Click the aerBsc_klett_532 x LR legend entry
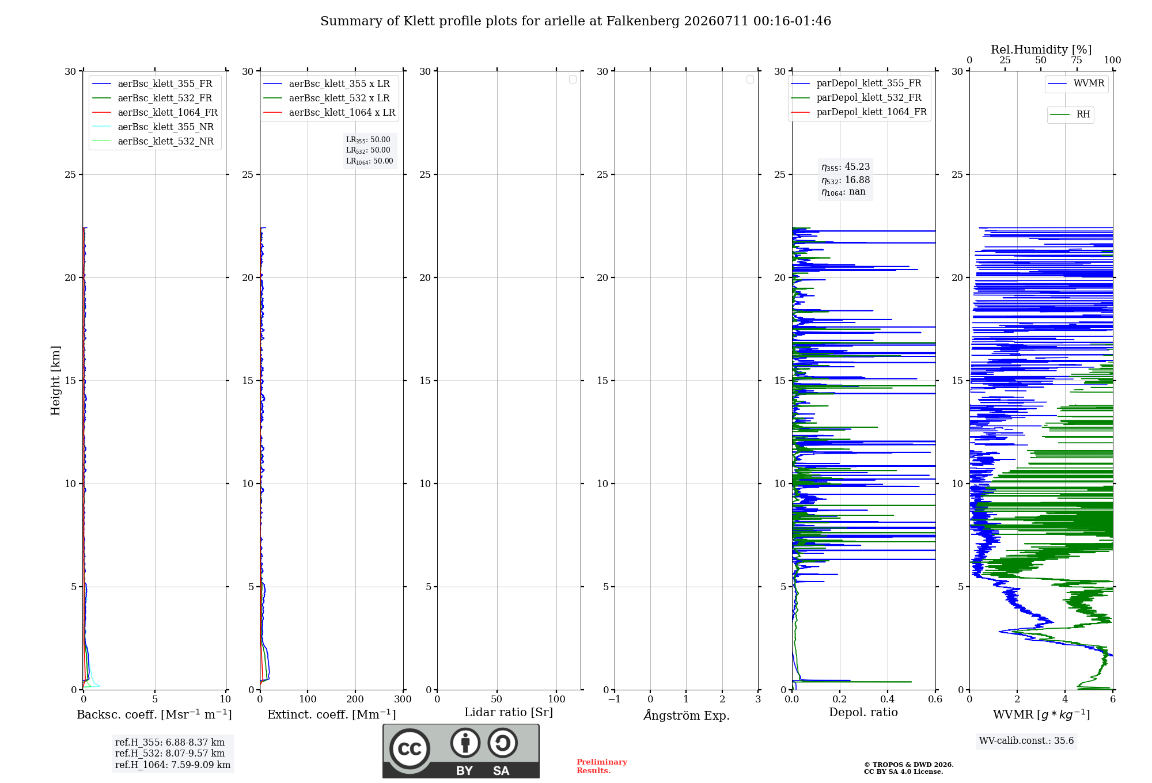1152x783 pixels. (327, 98)
